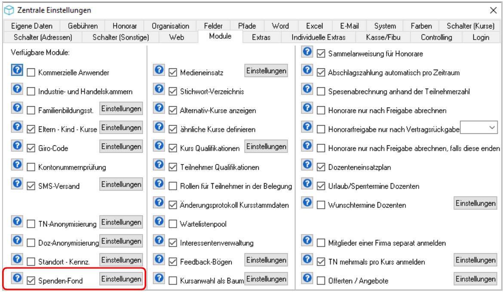
Task: Show help for Wunschtermine Dozenten
Action: tap(307, 203)
